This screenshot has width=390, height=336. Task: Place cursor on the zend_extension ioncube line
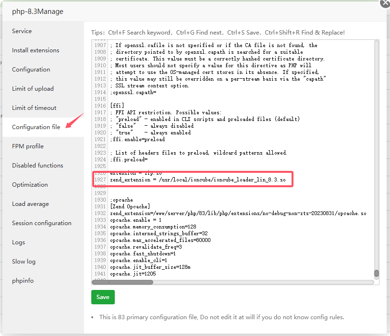(198, 180)
